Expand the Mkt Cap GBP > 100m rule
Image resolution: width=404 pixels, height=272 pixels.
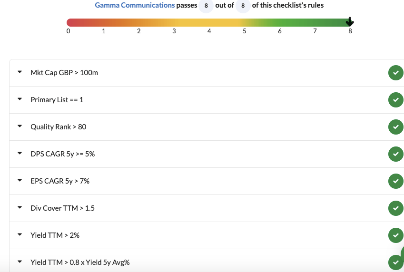tap(20, 72)
